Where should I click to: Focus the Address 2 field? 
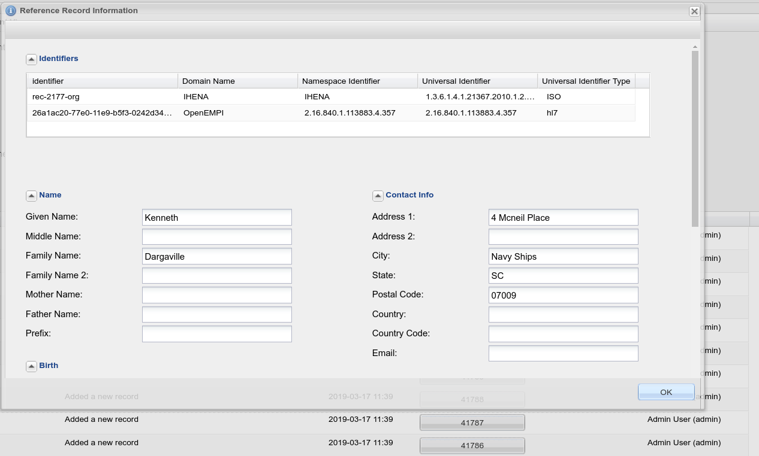(564, 236)
